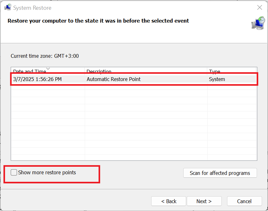Image resolution: width=268 pixels, height=211 pixels.
Task: Click the 'System Restore' window title text
Action: pos(32,8)
